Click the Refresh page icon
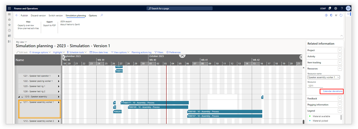Screen dimensions: 358x129 click(x=341, y=15)
